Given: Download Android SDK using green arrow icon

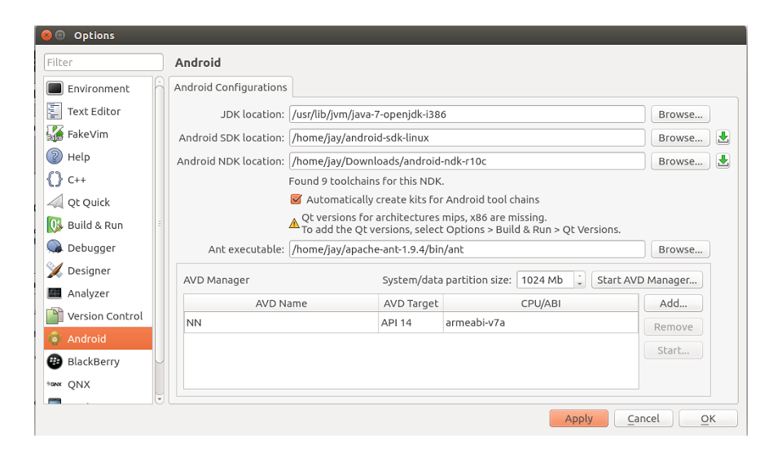Looking at the screenshot, I should point(723,137).
